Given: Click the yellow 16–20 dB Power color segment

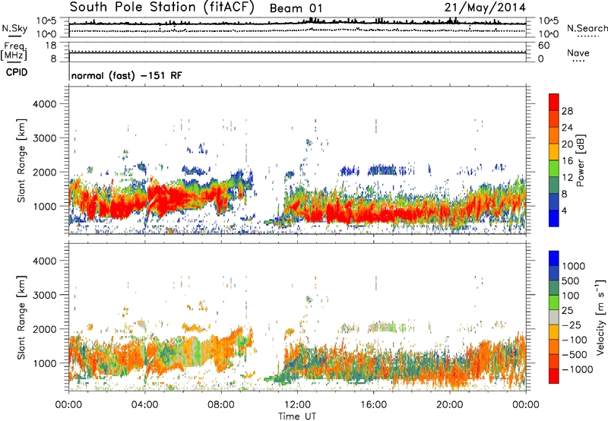Looking at the screenshot, I should click(x=554, y=151).
